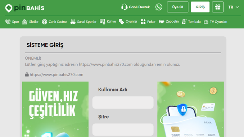Image resolution: width=244 pixels, height=137 pixels.
Task: Open Canlı Destek headset icon
Action: tap(124, 7)
